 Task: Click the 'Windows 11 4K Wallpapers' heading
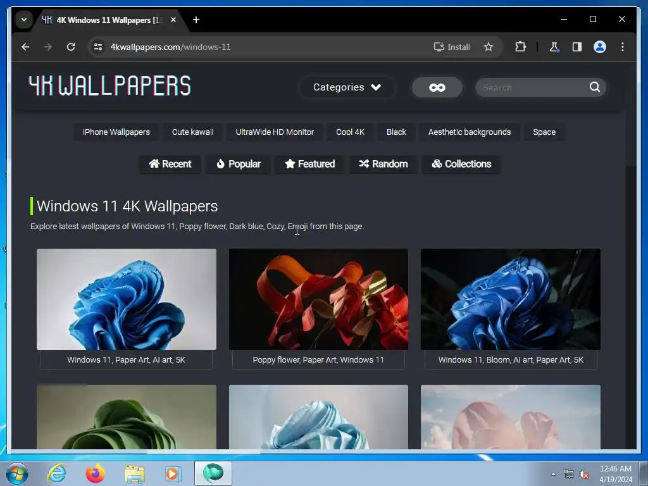pos(127,206)
